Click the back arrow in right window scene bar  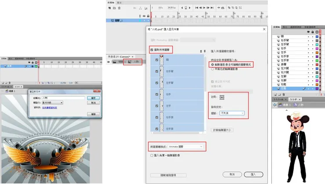pyautogui.click(x=275, y=105)
